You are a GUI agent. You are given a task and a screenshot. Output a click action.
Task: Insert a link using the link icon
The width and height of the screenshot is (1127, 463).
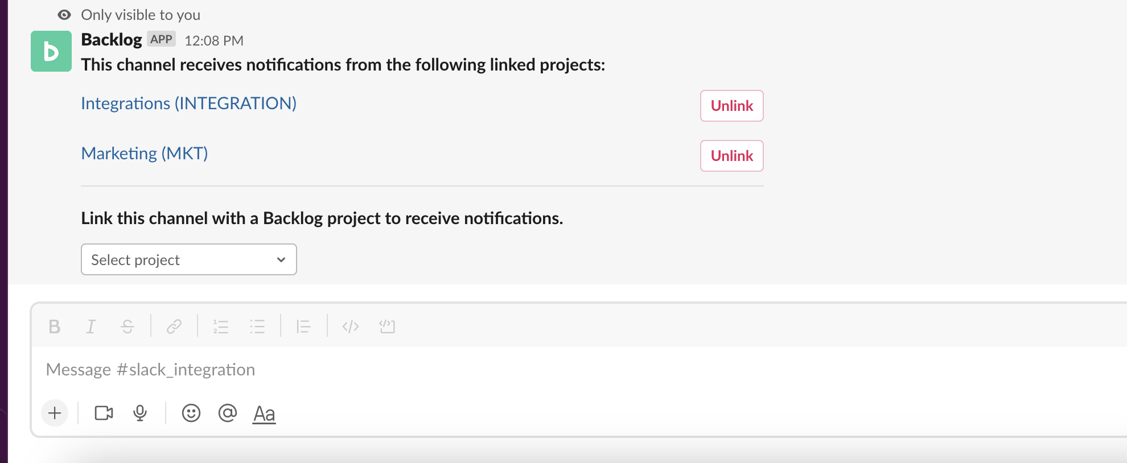pyautogui.click(x=174, y=326)
